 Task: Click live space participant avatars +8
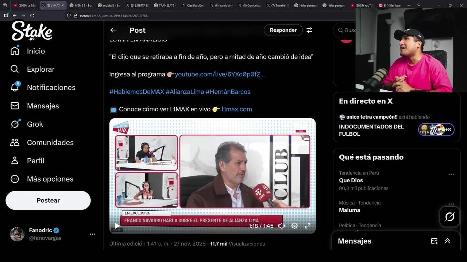436,130
